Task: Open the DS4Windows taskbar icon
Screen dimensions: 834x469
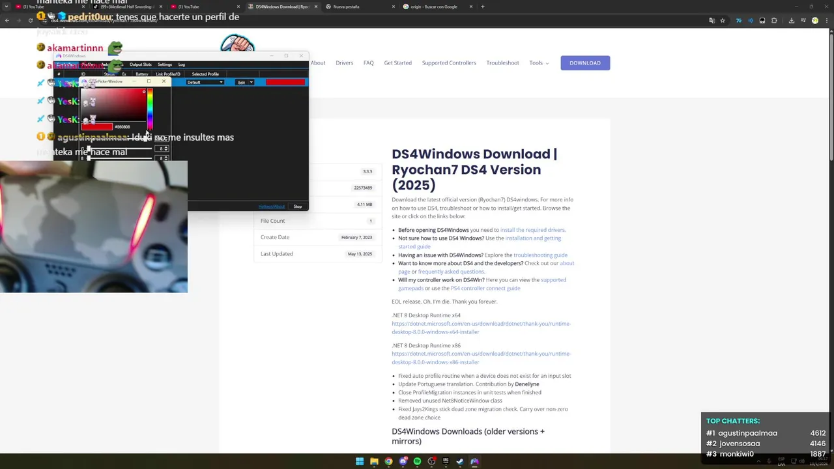Action: [x=474, y=461]
